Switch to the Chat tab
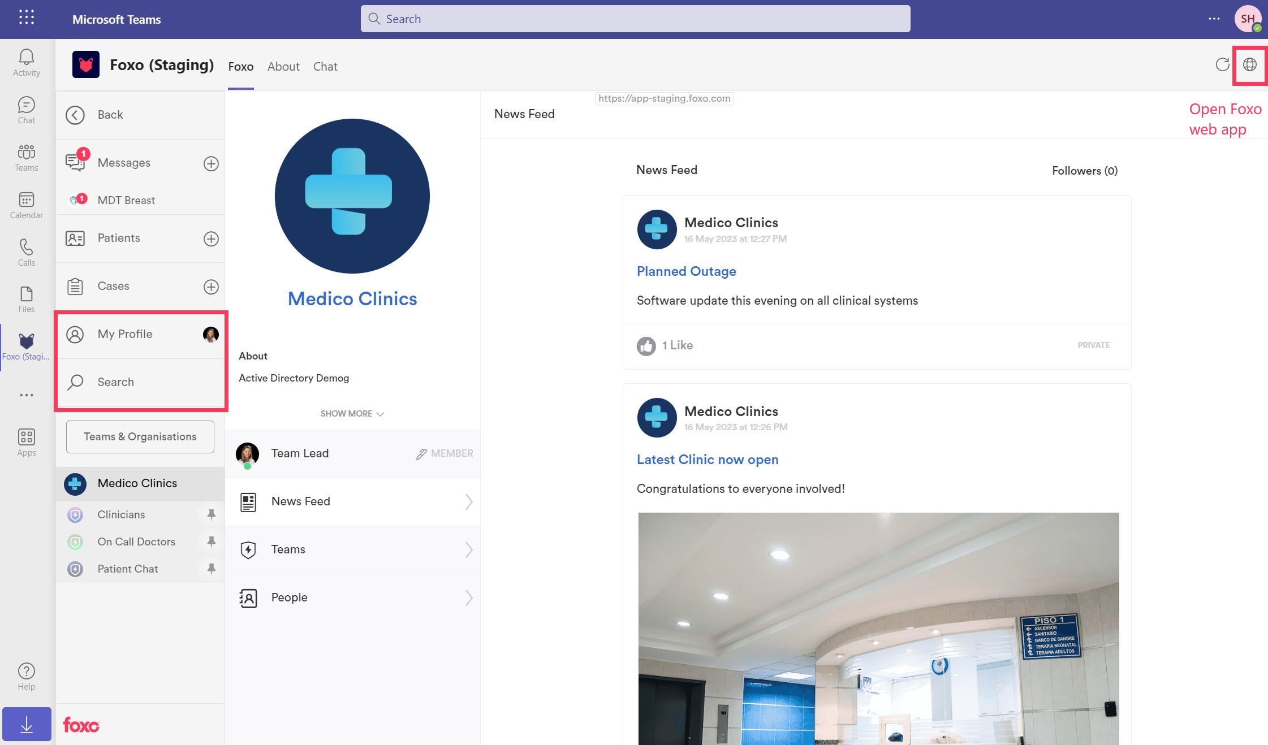Viewport: 1268px width, 745px height. tap(325, 67)
